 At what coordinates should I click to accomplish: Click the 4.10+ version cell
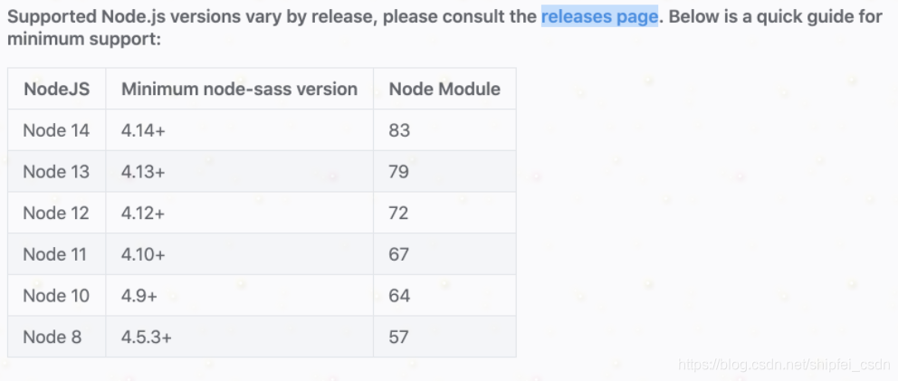(239, 253)
